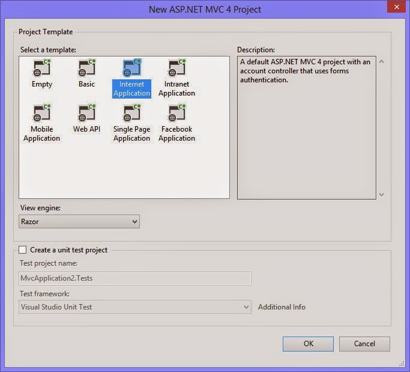The image size is (410, 372).
Task: Click the 'Basic' label text
Action: [86, 84]
